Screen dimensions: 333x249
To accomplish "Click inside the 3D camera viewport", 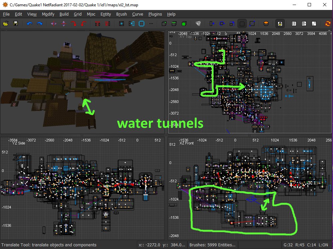I will (82, 83).
